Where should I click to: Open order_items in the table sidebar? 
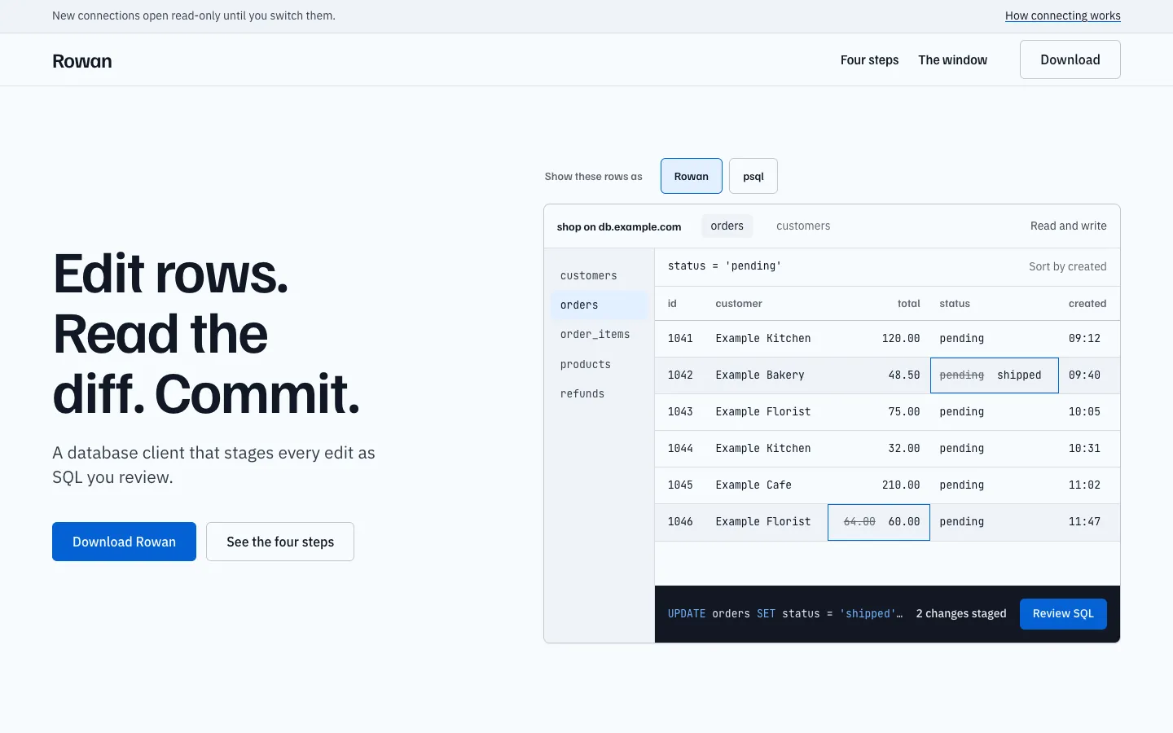coord(599,335)
